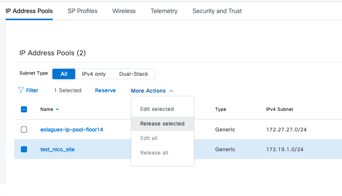
Task: Click the Reserve button
Action: (105, 90)
